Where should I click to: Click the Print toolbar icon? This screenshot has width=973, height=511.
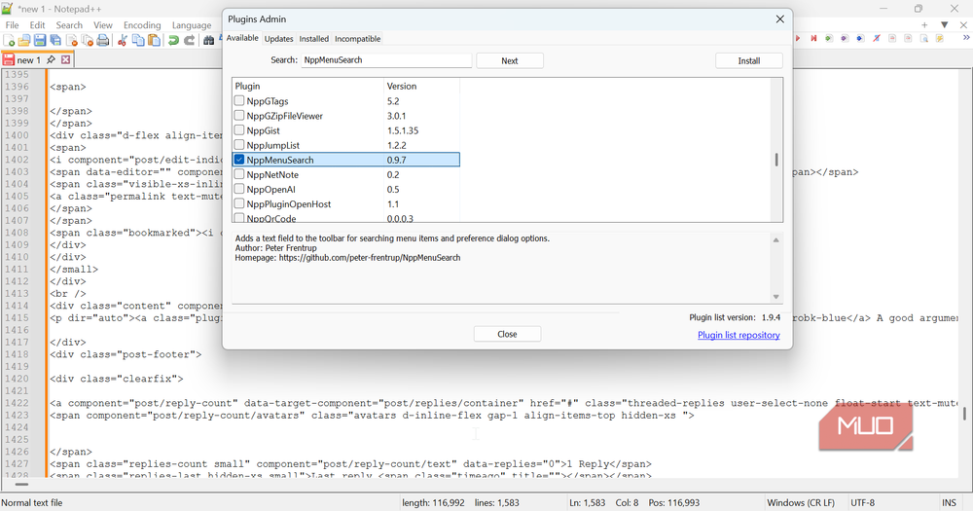point(103,40)
